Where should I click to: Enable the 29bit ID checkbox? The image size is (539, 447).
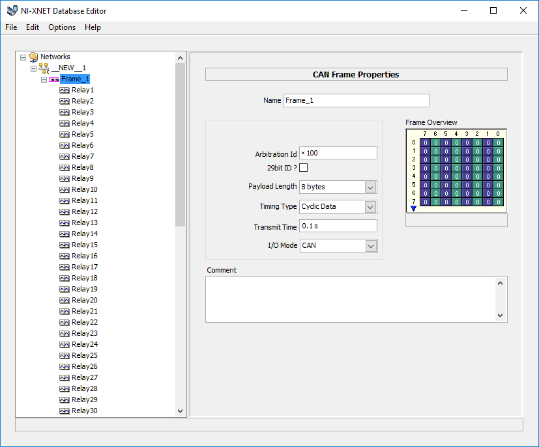tap(304, 168)
